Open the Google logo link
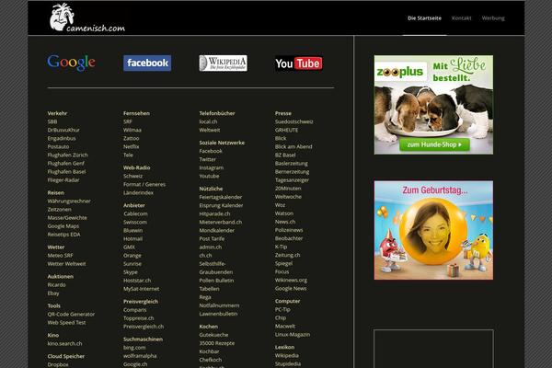 (72, 63)
